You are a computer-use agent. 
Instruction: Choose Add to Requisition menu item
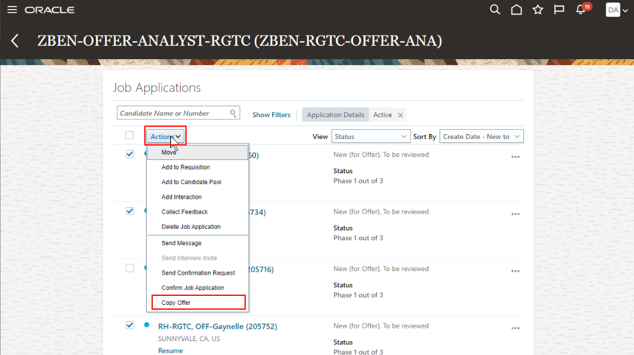tap(197, 167)
